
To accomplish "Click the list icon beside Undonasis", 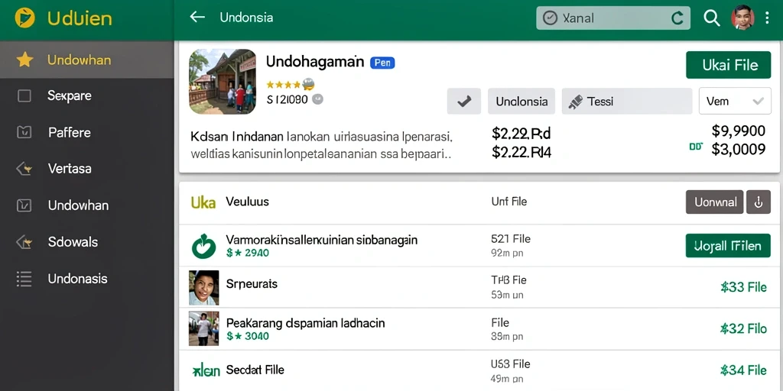I will point(24,278).
